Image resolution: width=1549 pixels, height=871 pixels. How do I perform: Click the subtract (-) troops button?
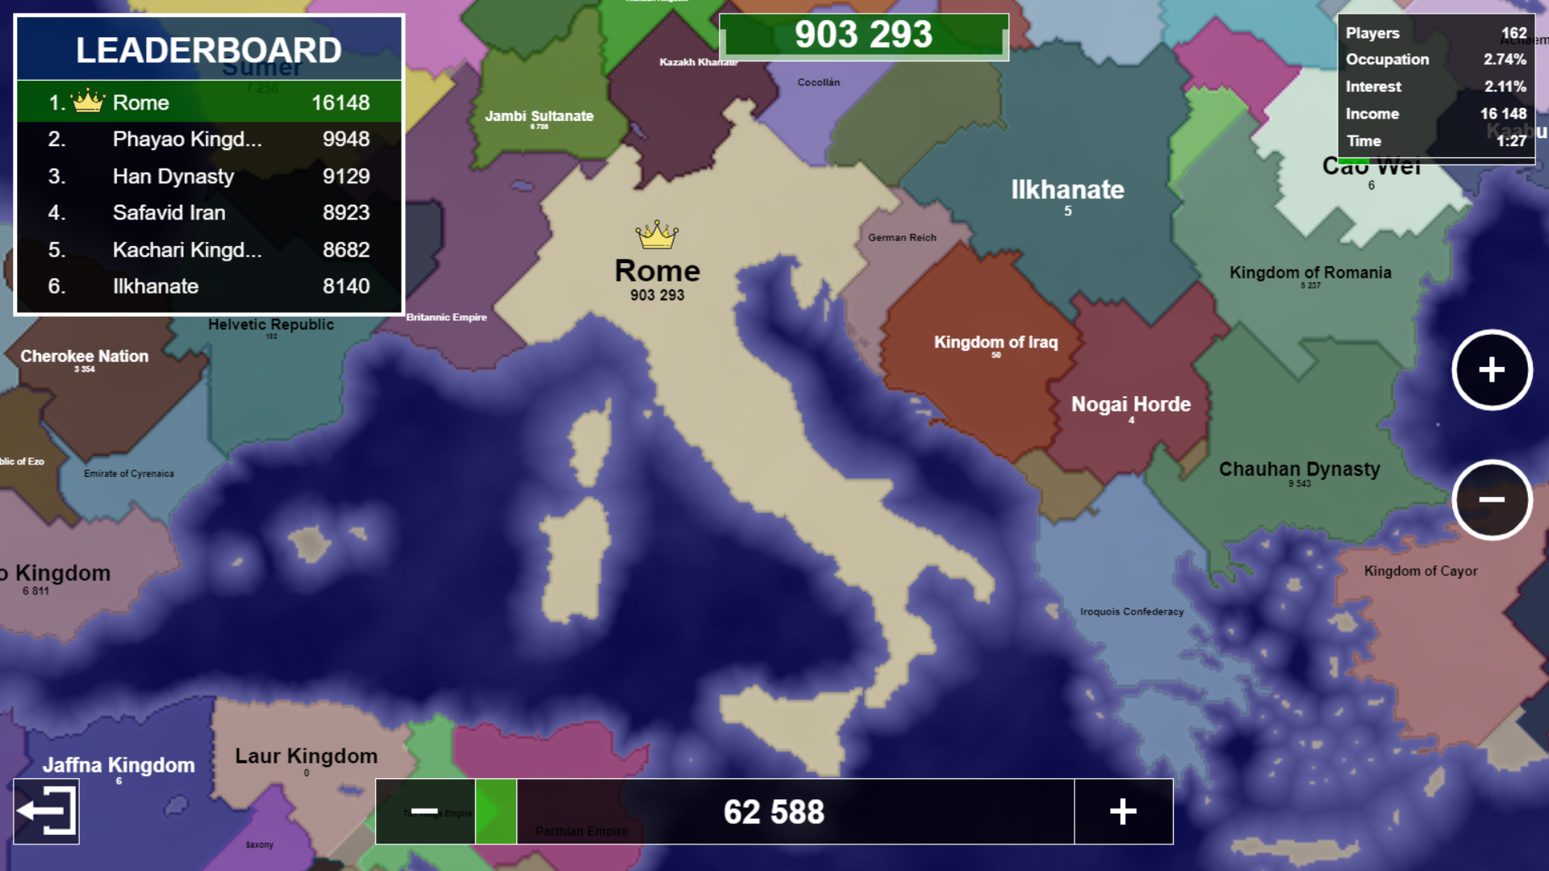tap(424, 811)
